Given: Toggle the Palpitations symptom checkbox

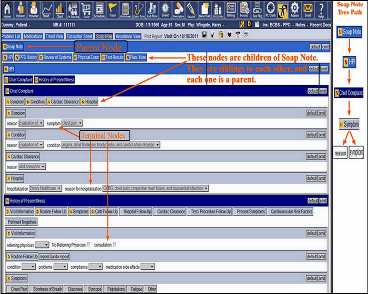Looking at the screenshot, I should pyautogui.click(x=106, y=289).
